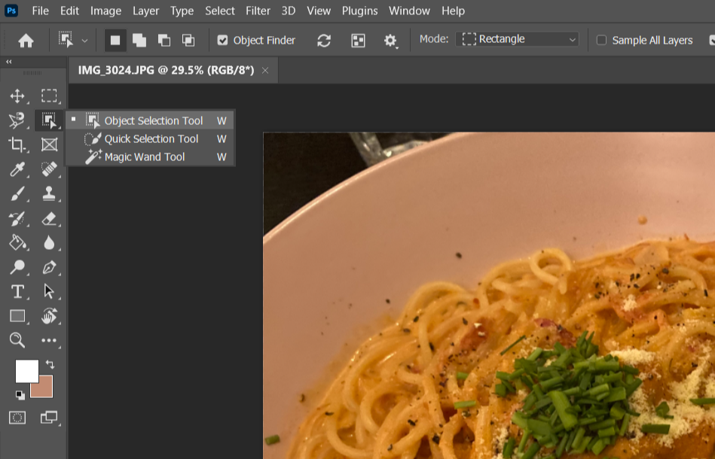
Task: Collapse the toolbar with double chevron
Action: coord(8,62)
